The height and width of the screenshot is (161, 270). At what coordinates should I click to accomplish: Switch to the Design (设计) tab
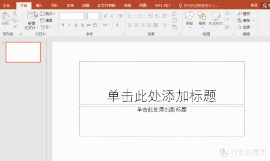pyautogui.click(x=54, y=5)
